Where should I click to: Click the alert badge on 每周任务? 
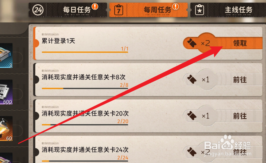(x=176, y=7)
